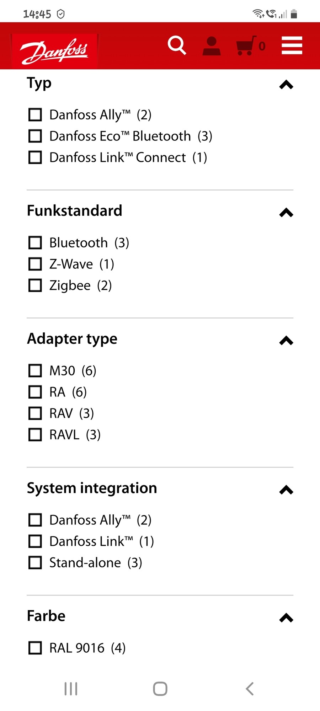Check the Danfoss Eco Bluetooth checkbox
This screenshot has height=711, width=320.
click(x=35, y=136)
